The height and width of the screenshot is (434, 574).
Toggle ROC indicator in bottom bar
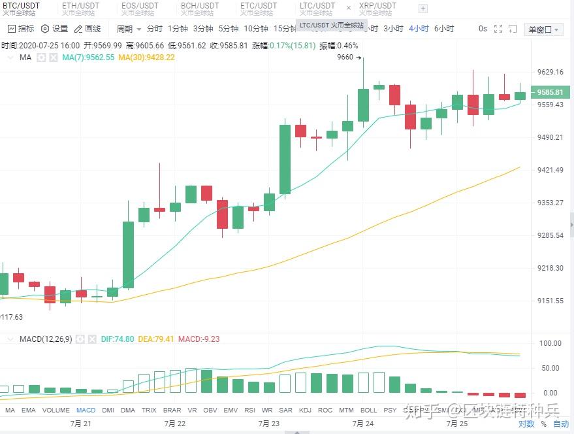click(x=325, y=410)
